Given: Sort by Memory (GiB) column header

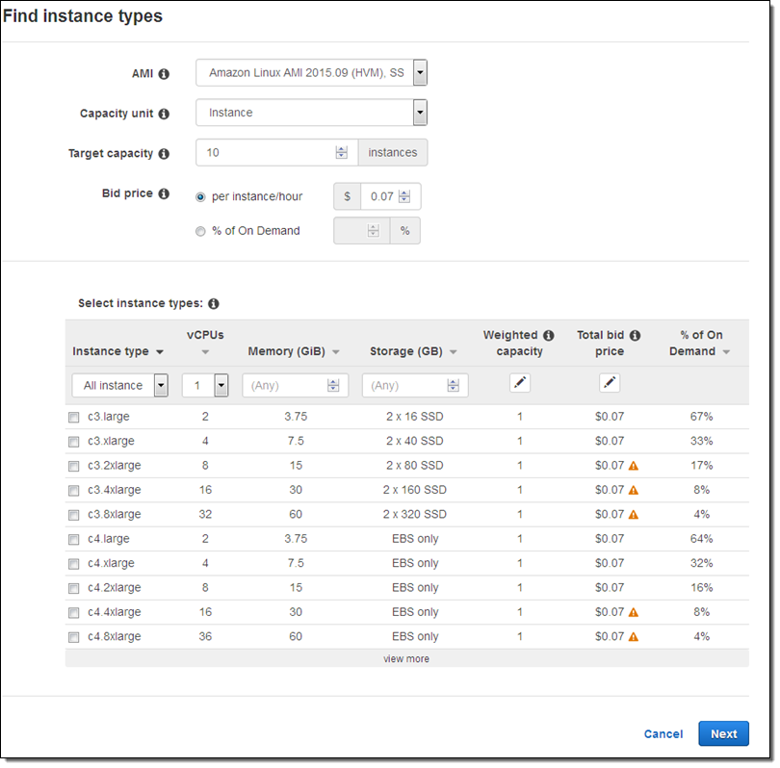Looking at the screenshot, I should (294, 352).
